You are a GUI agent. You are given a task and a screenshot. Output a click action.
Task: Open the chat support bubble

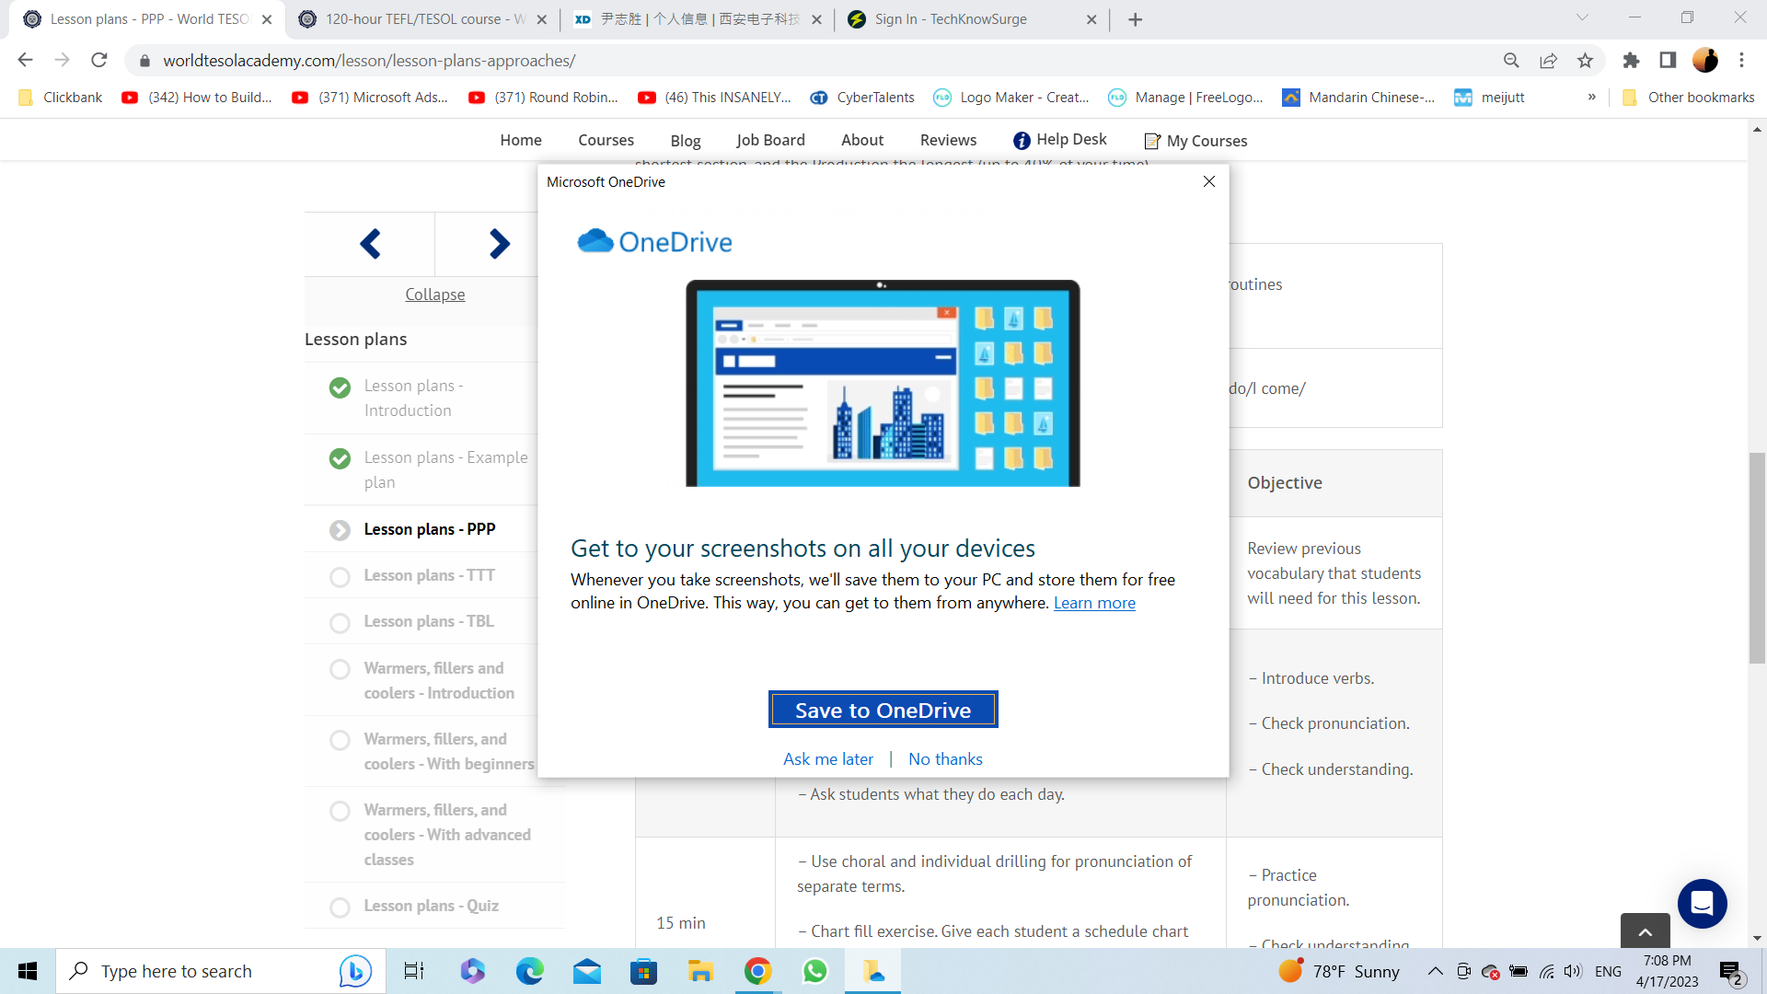point(1702,904)
